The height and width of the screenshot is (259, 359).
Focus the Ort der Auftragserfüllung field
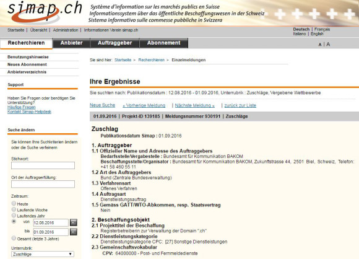[43, 184]
